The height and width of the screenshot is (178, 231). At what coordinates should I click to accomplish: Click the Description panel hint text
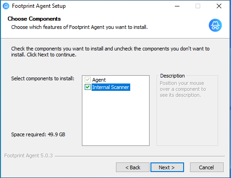pos(183,89)
